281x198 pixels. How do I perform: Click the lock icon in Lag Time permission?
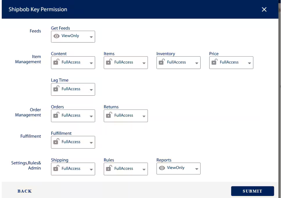(x=56, y=89)
